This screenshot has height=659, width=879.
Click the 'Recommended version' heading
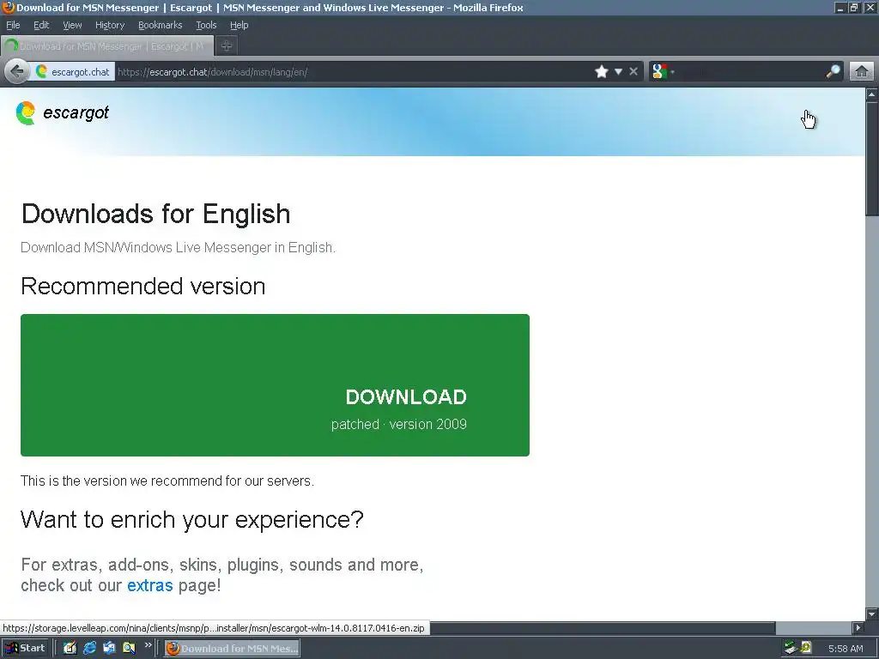coord(143,287)
